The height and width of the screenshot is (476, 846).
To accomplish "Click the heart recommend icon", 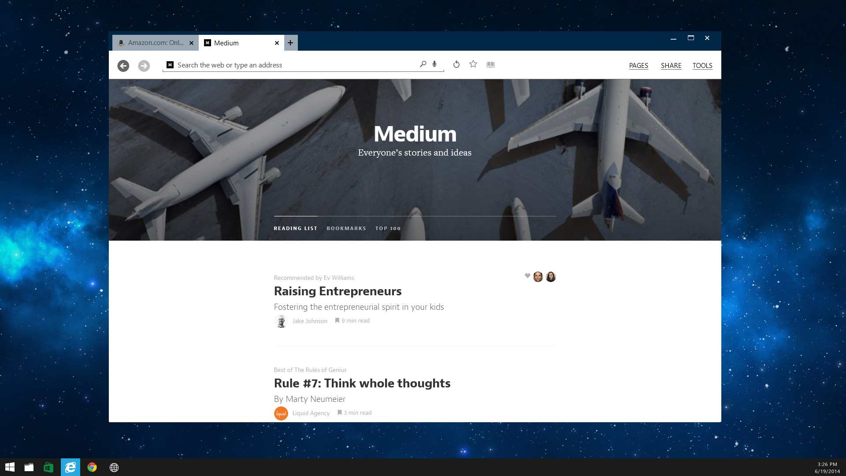I will 527,276.
